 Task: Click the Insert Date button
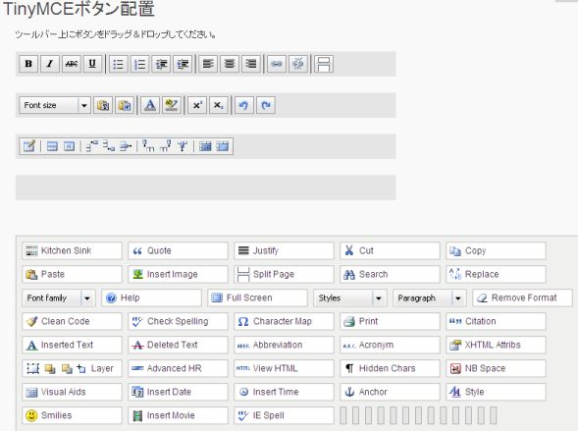(x=178, y=392)
